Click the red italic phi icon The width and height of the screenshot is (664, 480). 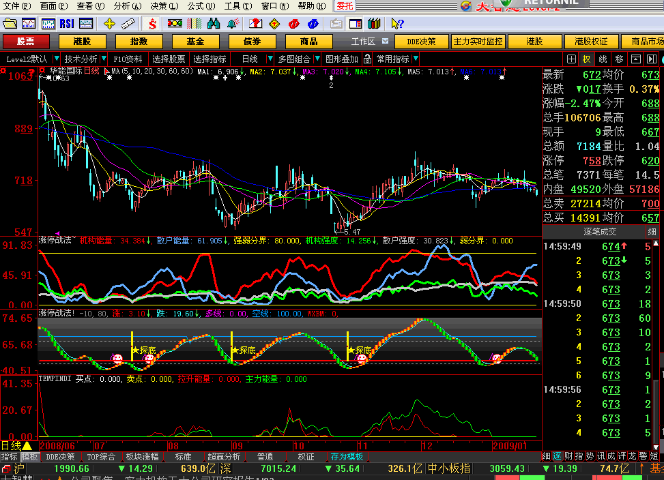294,24
